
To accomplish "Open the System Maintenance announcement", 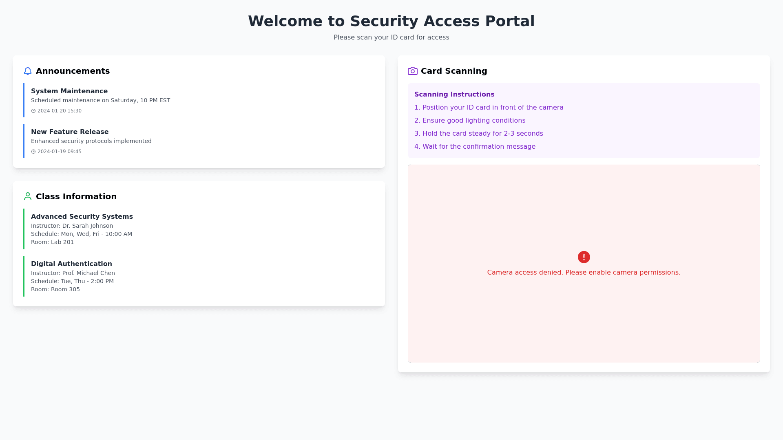I will [x=69, y=91].
